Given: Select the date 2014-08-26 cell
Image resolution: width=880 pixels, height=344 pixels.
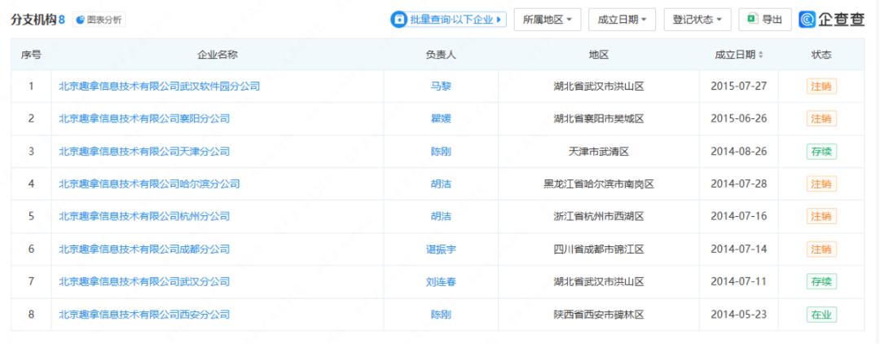Looking at the screenshot, I should 738,152.
